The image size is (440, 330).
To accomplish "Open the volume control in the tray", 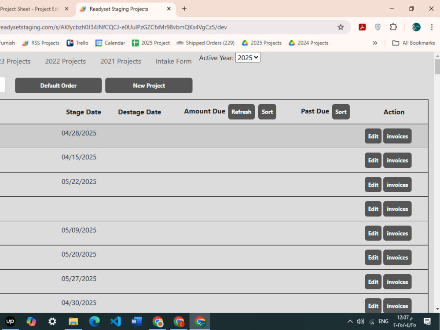I will 360,322.
